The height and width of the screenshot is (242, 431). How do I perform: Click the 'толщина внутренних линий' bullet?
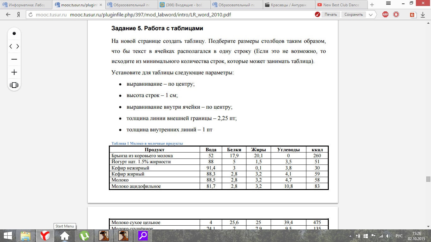pos(169,130)
